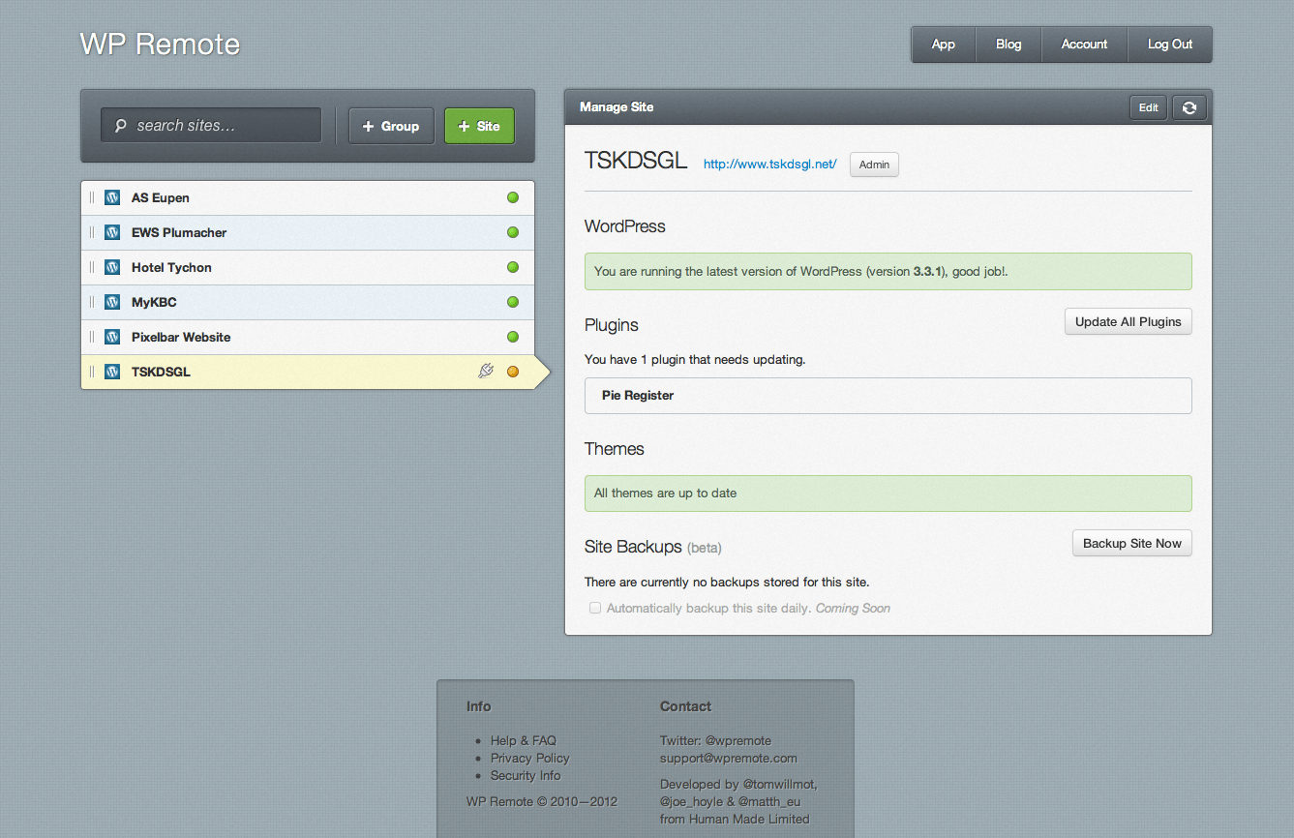
Task: Click the drag handle on Pixelbar Website row
Action: [x=92, y=337]
